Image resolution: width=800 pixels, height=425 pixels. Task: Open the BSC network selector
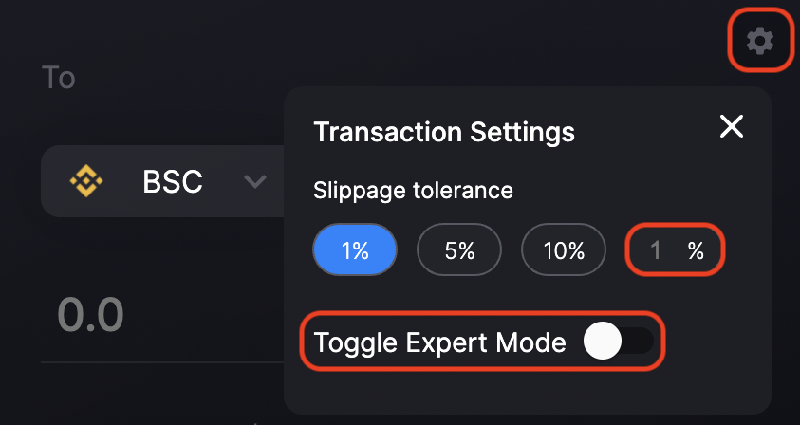(162, 181)
